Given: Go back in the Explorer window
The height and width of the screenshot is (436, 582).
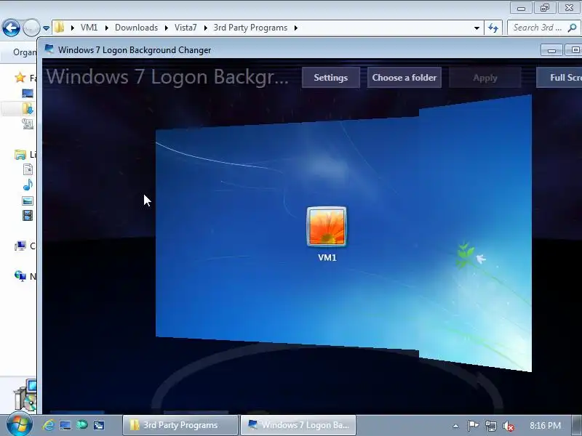Looking at the screenshot, I should tap(11, 28).
